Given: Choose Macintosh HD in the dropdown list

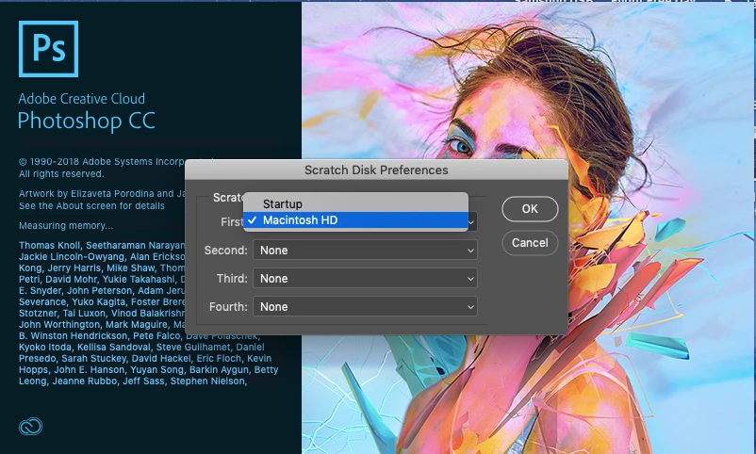Looking at the screenshot, I should pos(355,220).
